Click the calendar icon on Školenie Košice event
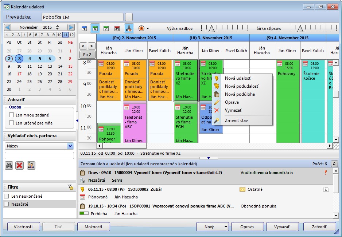 click(306, 64)
